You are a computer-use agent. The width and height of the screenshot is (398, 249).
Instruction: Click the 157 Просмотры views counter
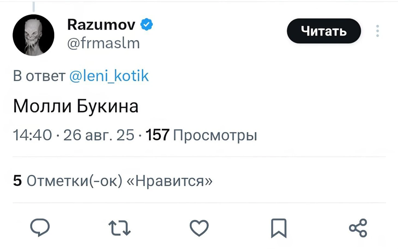coord(201,135)
